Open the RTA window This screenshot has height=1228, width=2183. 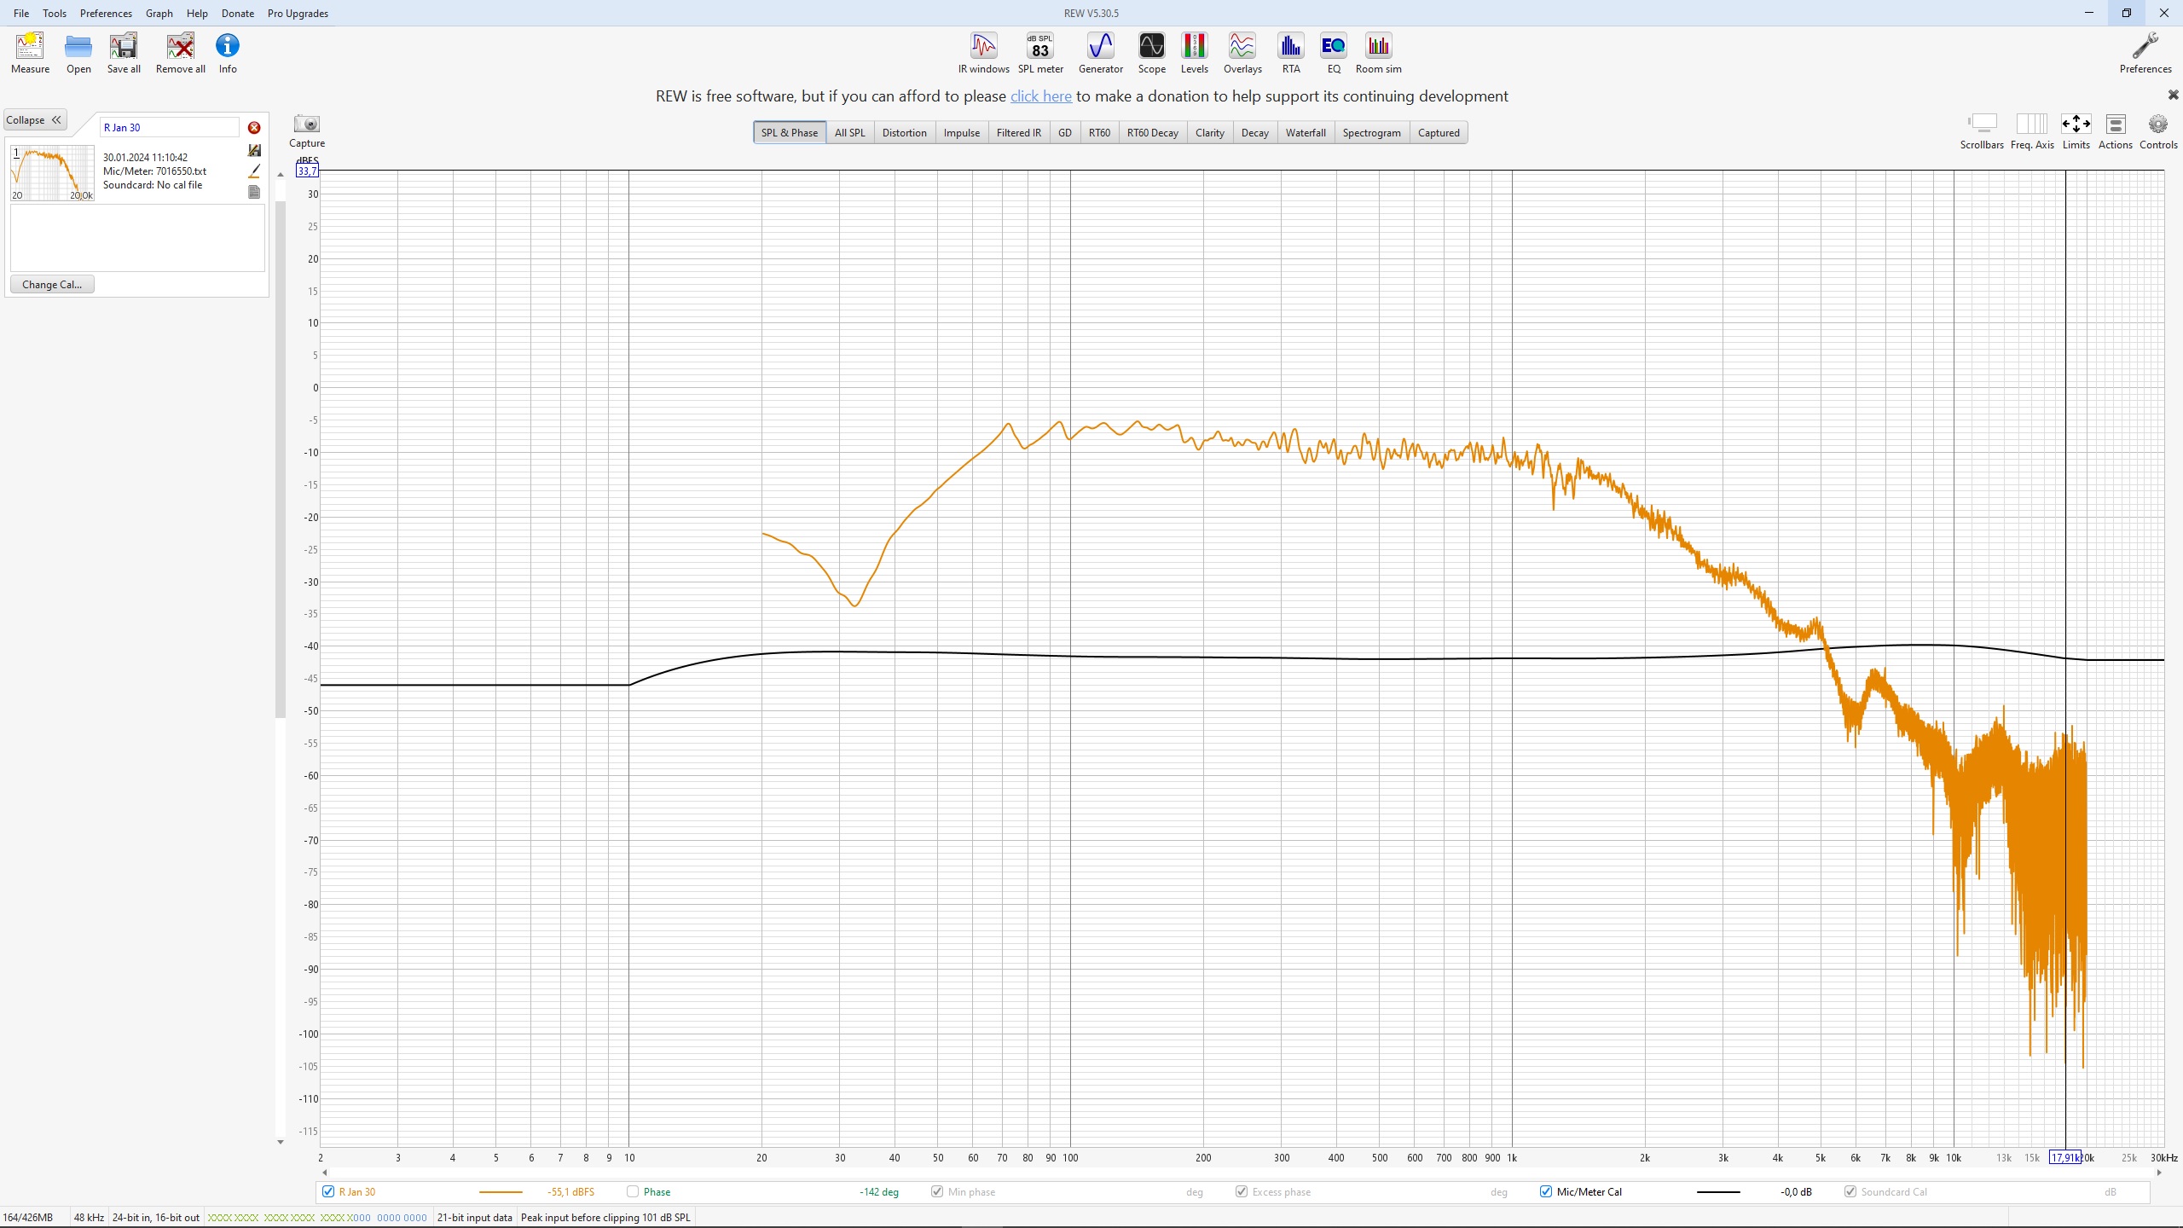1291,53
